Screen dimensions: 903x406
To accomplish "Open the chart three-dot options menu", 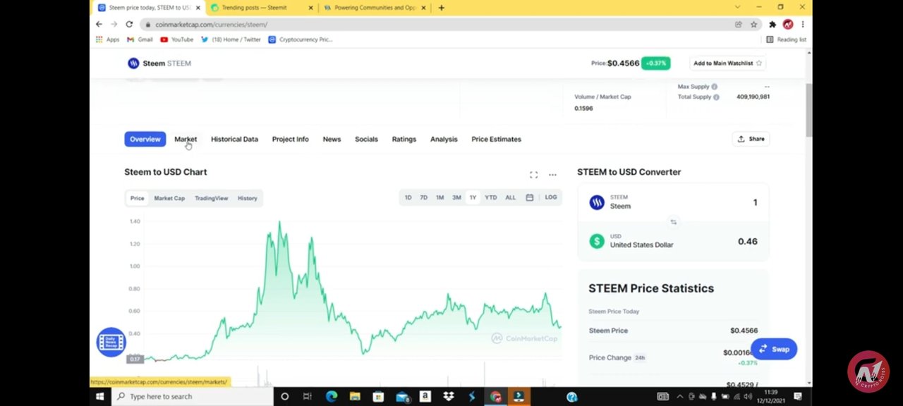I will [x=552, y=175].
